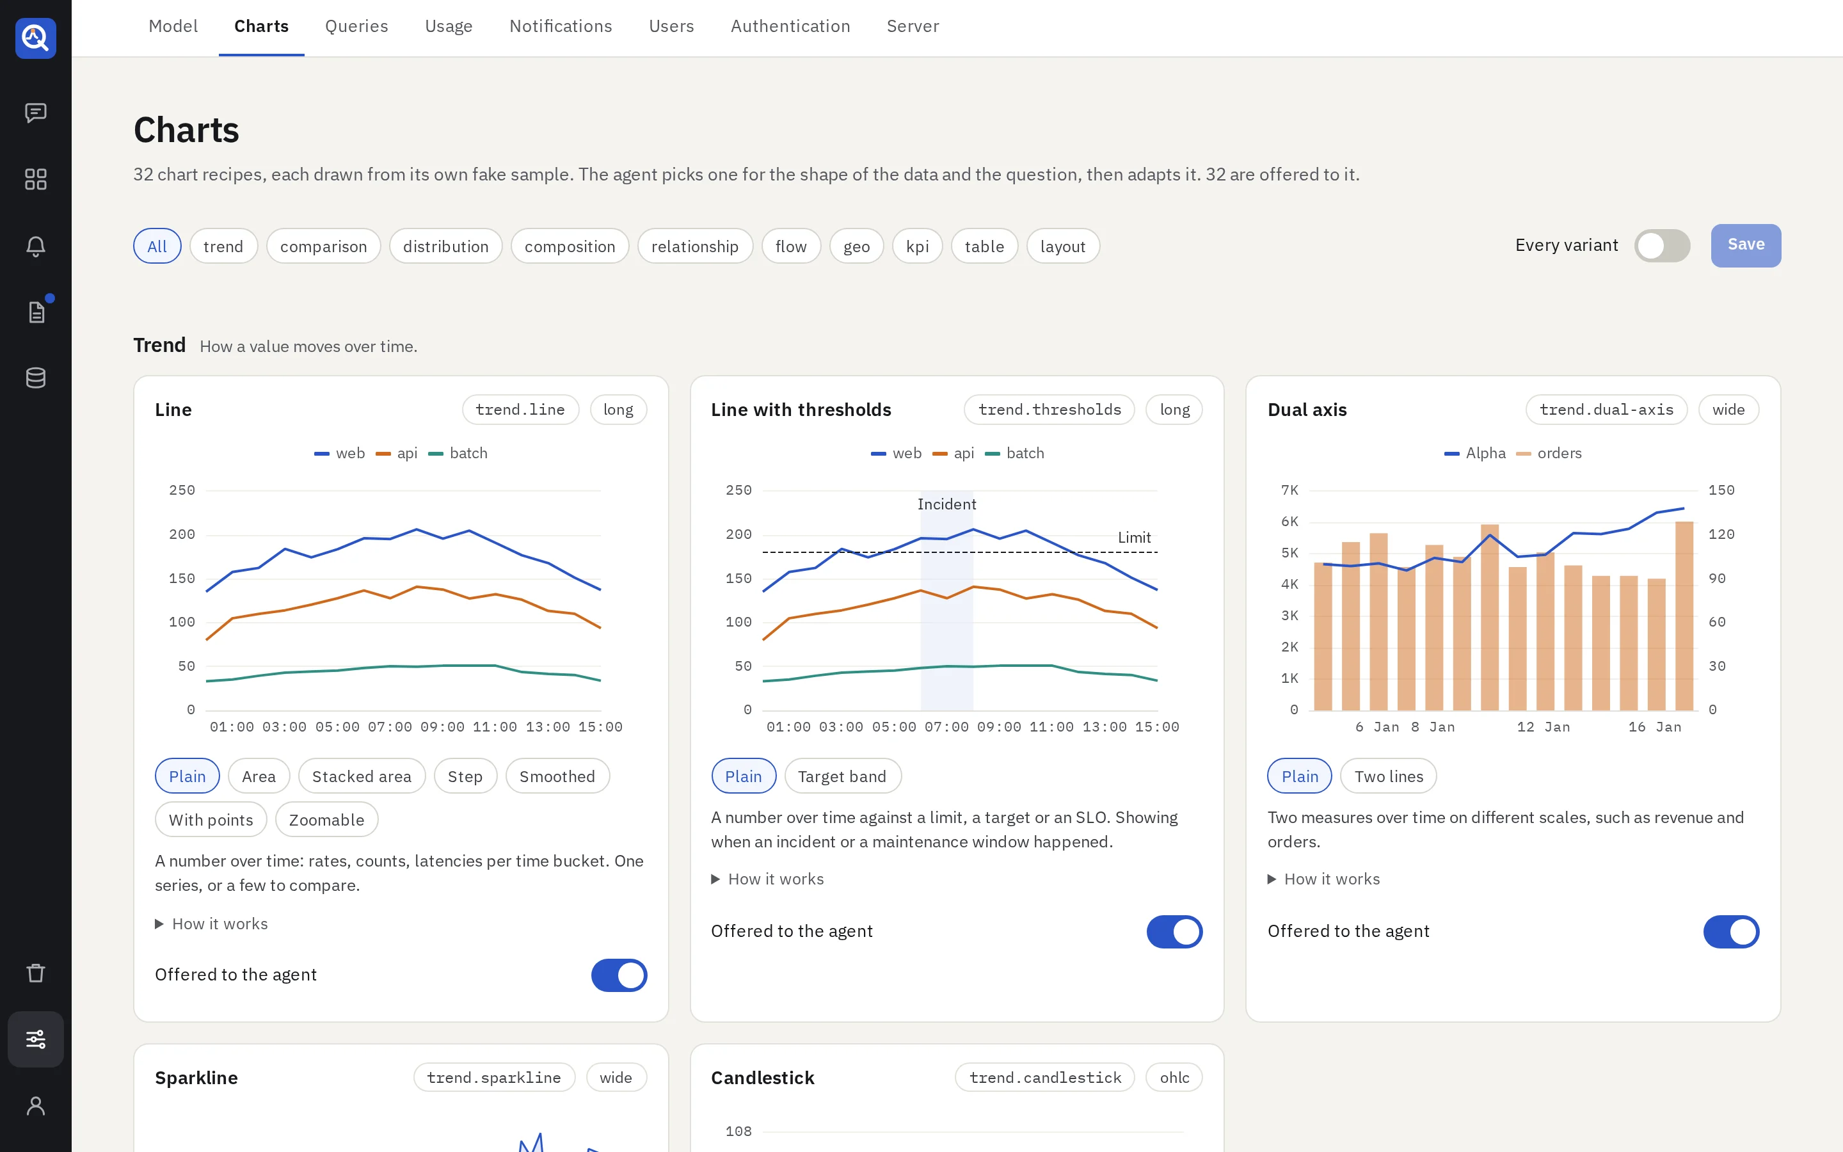Screen dimensions: 1843x1152
Task: Click batch legend entry in Line chart
Action: [x=458, y=453]
